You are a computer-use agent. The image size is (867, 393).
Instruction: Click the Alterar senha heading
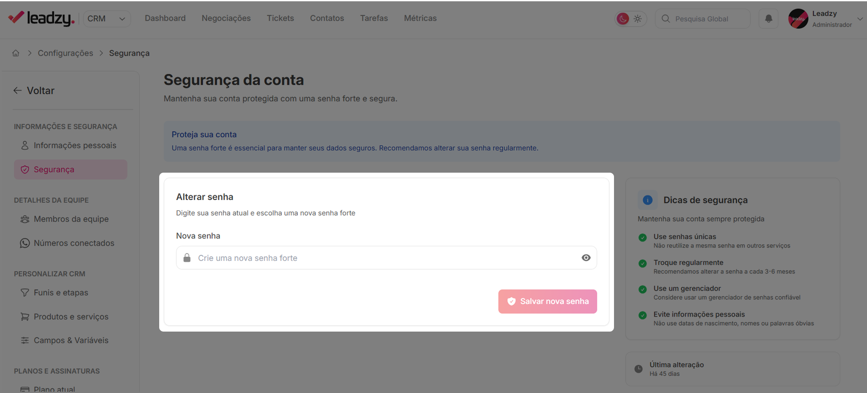click(204, 197)
